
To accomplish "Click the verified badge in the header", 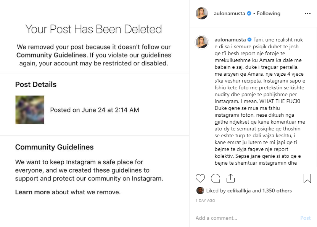I will point(249,13).
